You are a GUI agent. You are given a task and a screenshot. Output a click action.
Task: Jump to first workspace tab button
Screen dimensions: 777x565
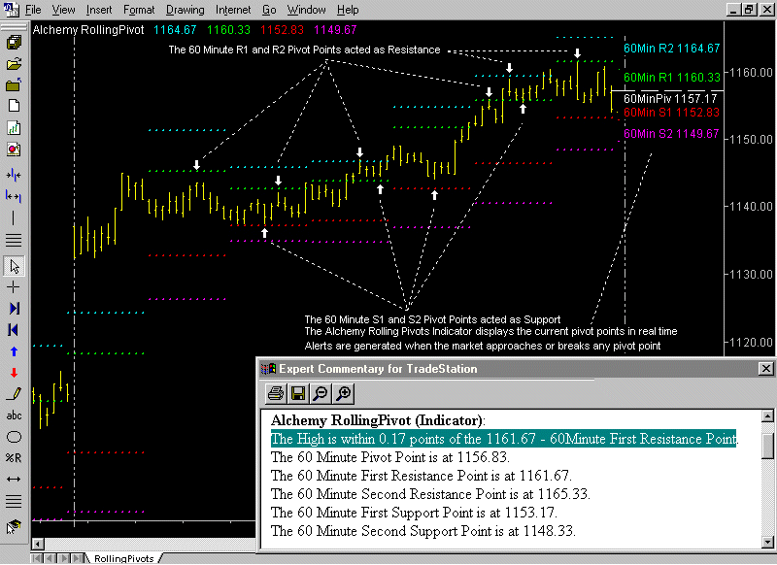click(x=36, y=558)
